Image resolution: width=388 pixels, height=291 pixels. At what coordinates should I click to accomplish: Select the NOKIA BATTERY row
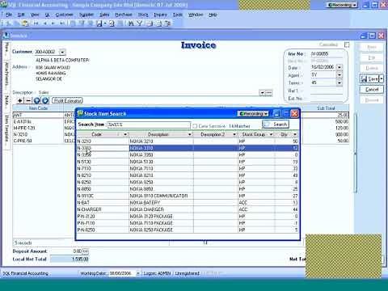[x=188, y=202]
